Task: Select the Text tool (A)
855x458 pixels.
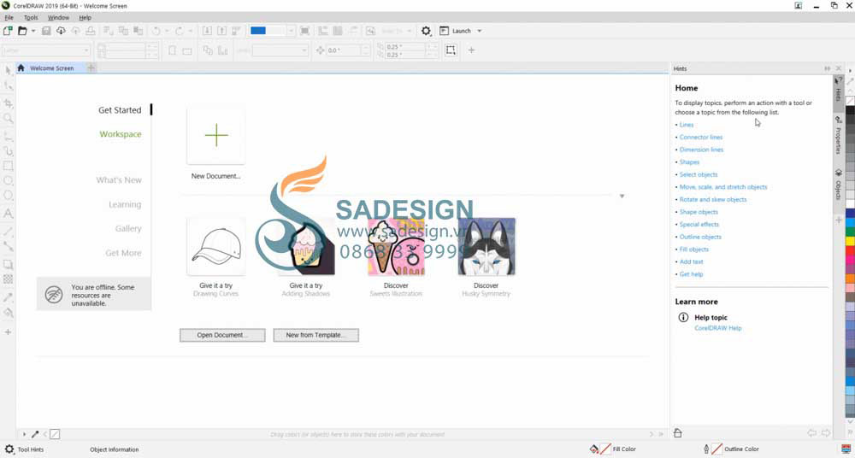Action: [9, 213]
